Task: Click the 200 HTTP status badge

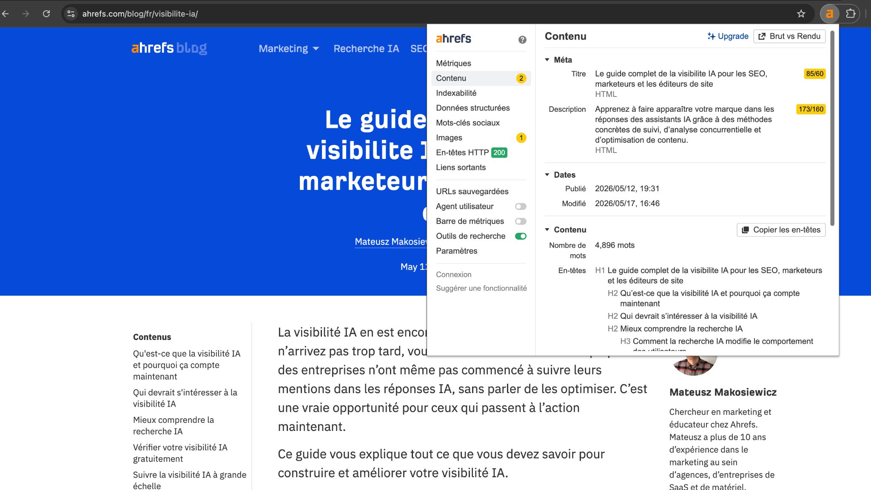Action: tap(499, 153)
